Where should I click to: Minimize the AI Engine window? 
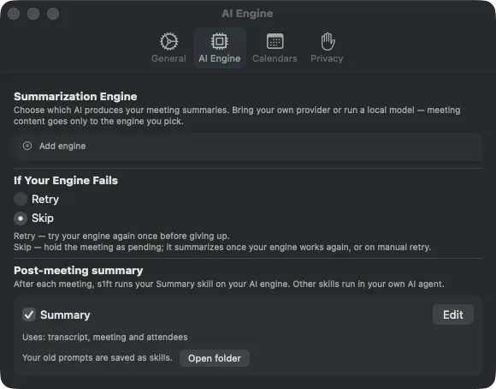pyautogui.click(x=33, y=14)
